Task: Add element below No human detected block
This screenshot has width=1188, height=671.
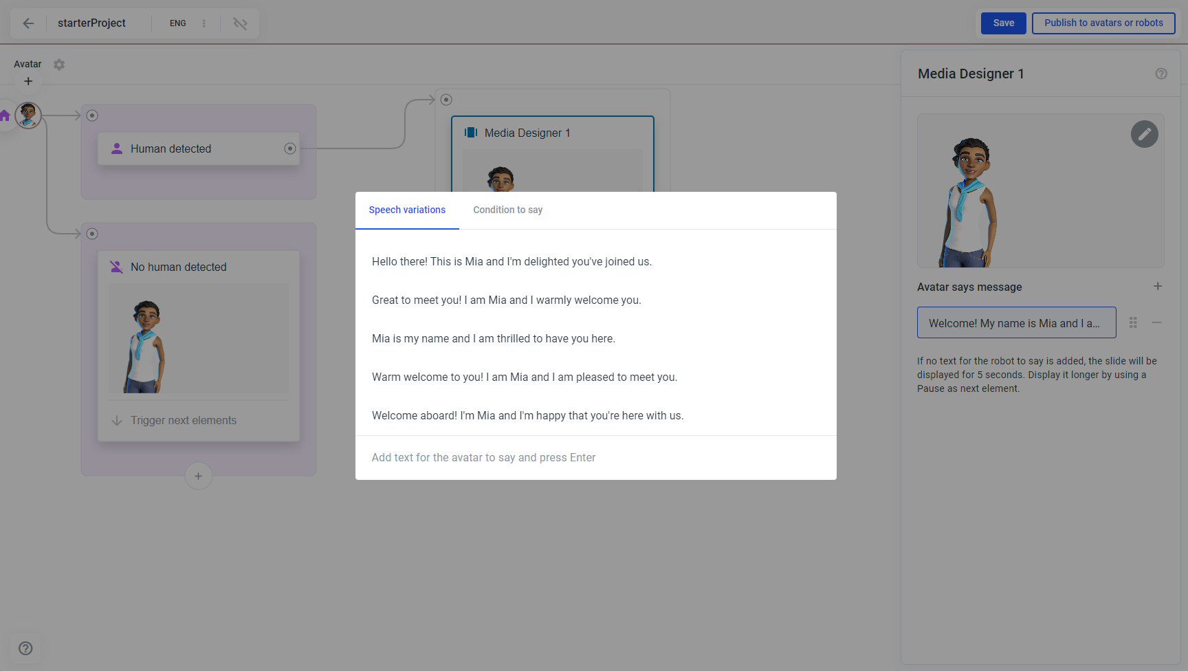Action: (198, 476)
